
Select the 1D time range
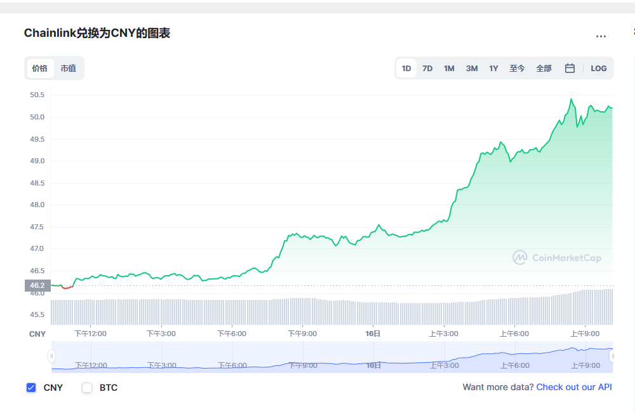coord(406,69)
